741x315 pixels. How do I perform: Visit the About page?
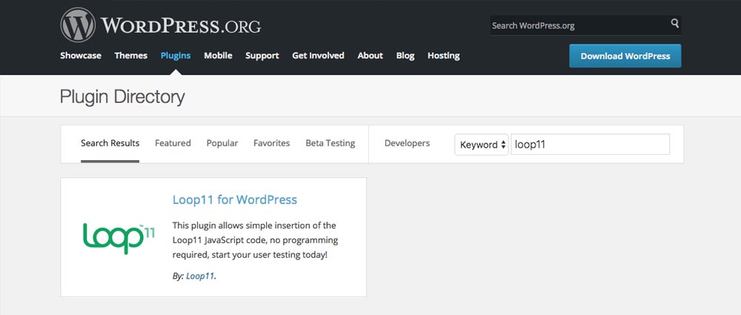[370, 56]
